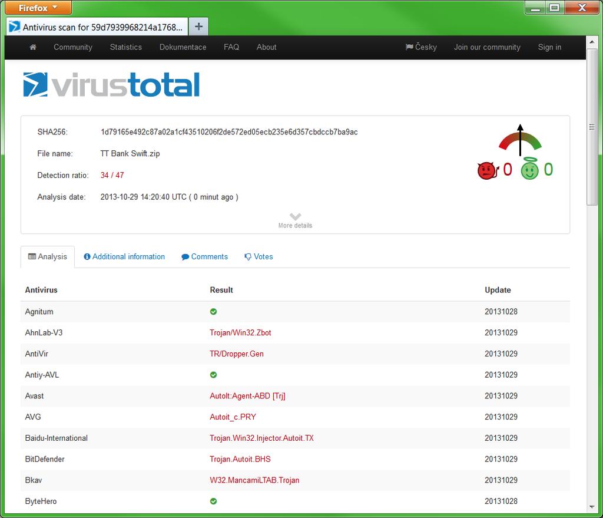Image resolution: width=603 pixels, height=518 pixels.
Task: Click Agnitum's update date 20131028
Action: coord(501,312)
